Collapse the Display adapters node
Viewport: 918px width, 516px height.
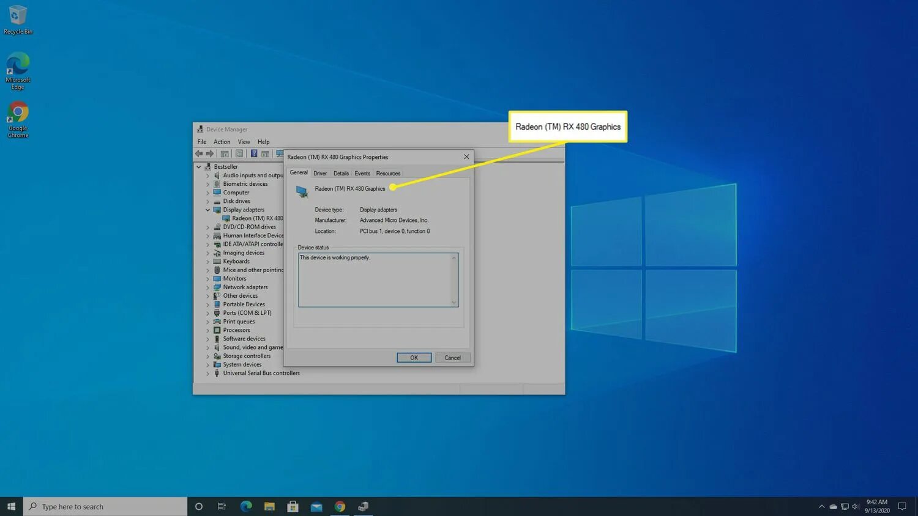(x=207, y=210)
